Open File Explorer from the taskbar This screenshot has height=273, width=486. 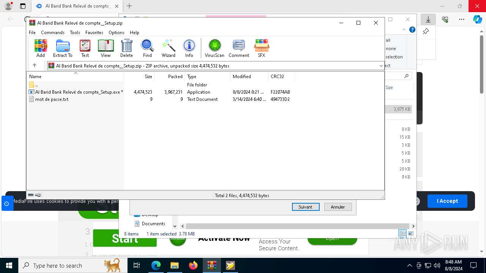[174, 265]
